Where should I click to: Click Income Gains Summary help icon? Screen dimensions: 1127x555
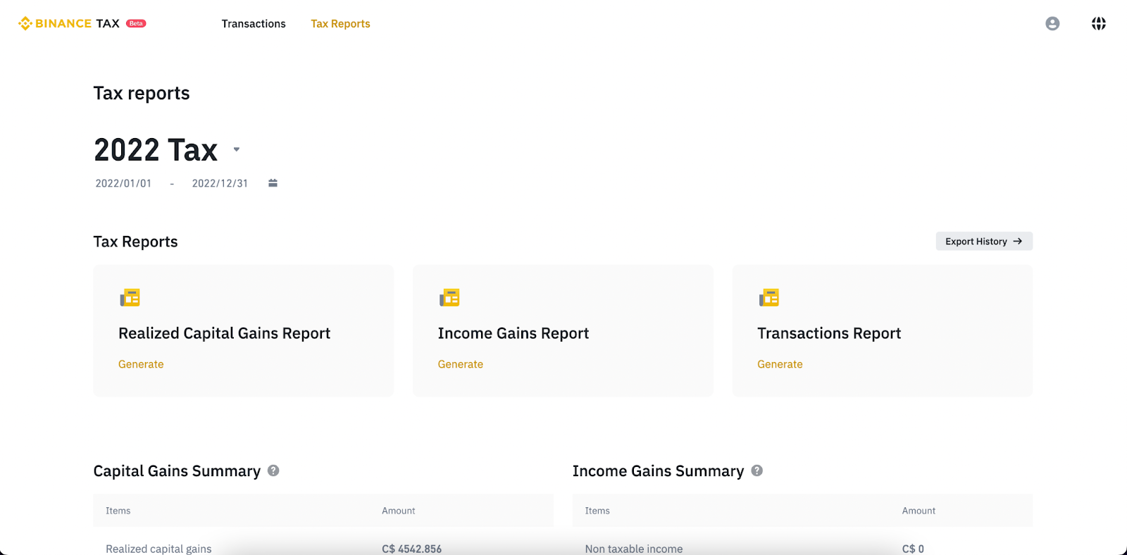[756, 470]
